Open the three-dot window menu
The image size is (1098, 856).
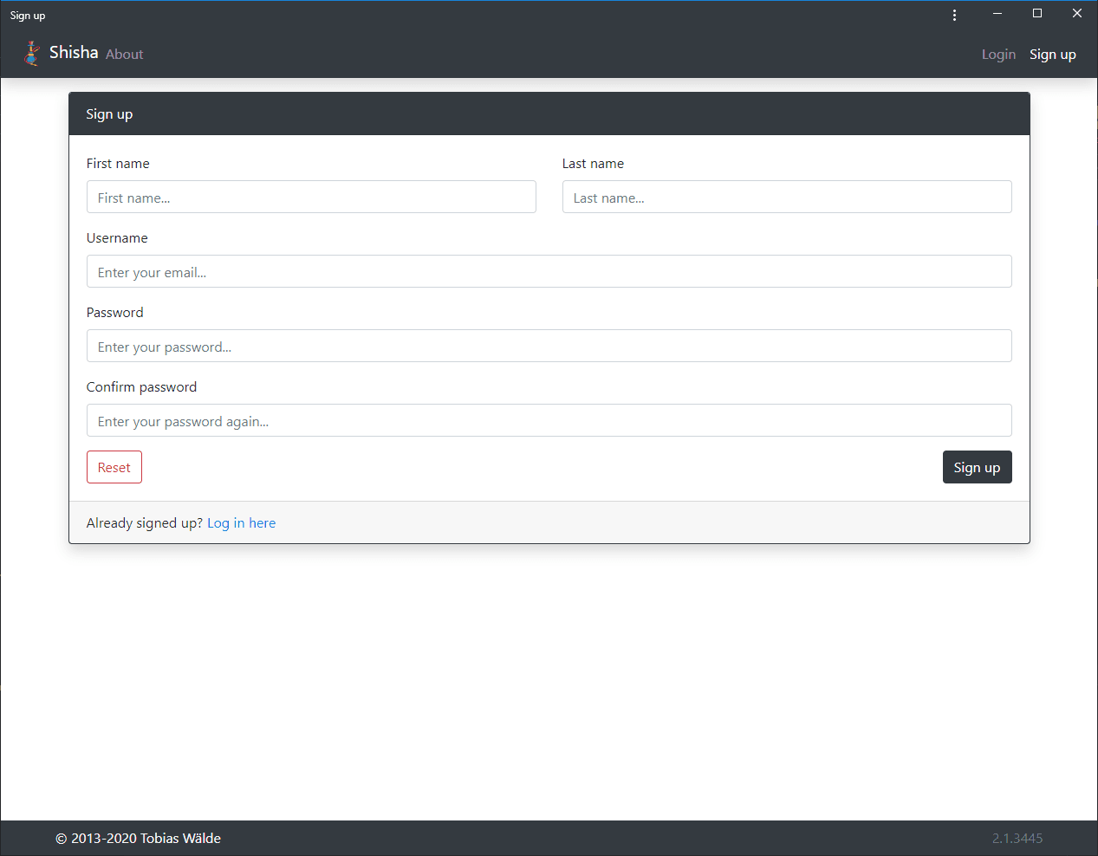[x=954, y=15]
